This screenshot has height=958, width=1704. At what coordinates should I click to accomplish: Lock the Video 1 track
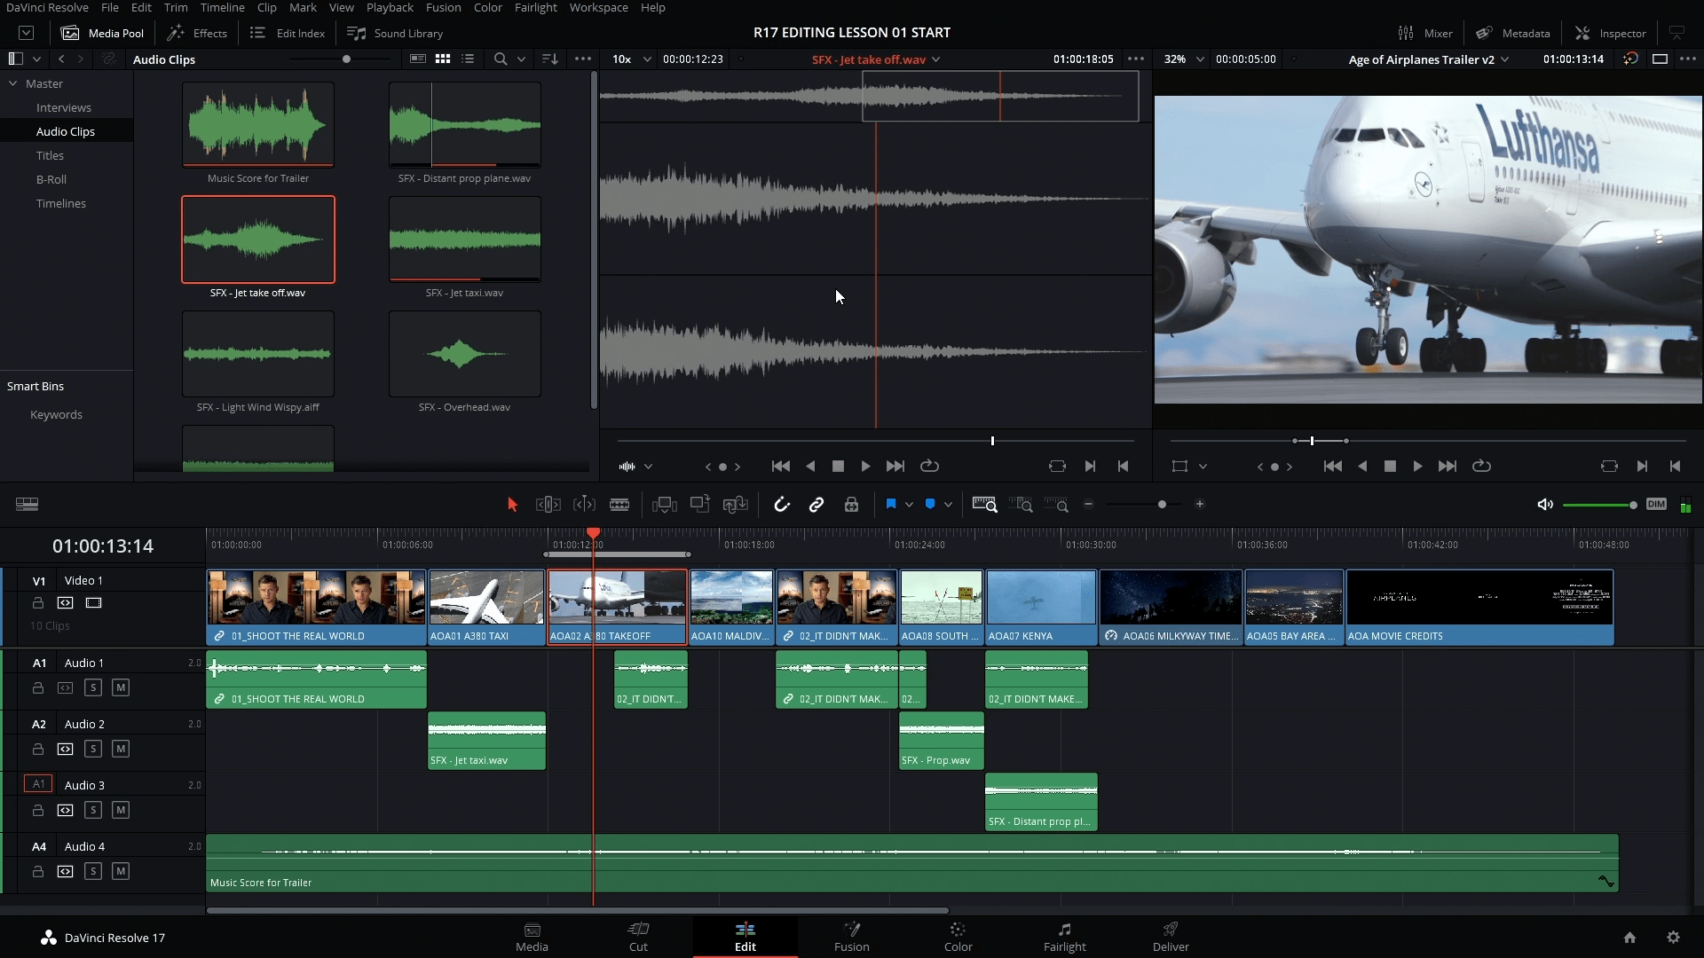37,602
